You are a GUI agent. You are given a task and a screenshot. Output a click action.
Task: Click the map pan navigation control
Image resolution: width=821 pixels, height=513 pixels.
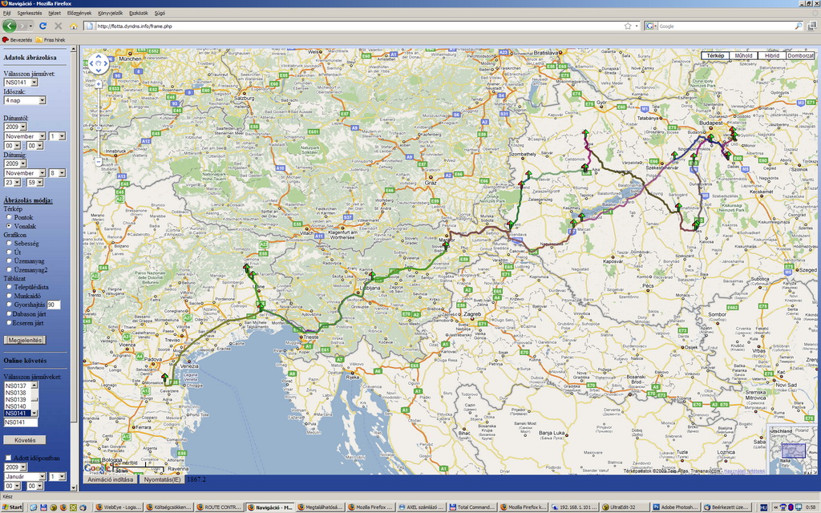click(98, 63)
